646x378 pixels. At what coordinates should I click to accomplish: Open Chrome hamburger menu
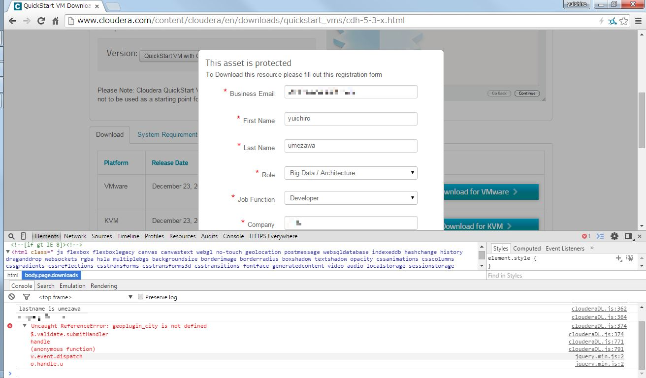[x=637, y=21]
